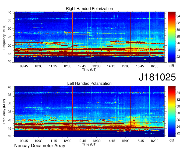The height and width of the screenshot is (149, 183).
Task: Click the 22 dB label on the top color bar
Action: click(178, 57)
